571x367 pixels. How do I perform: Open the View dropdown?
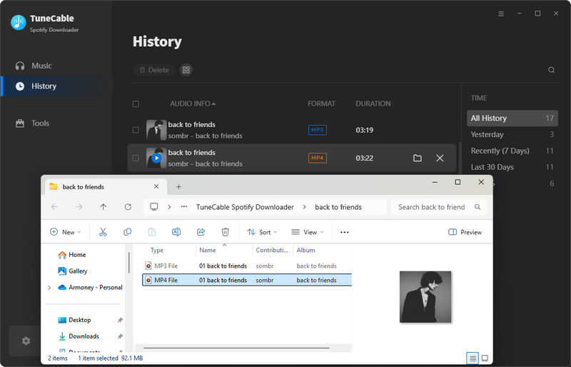point(308,232)
